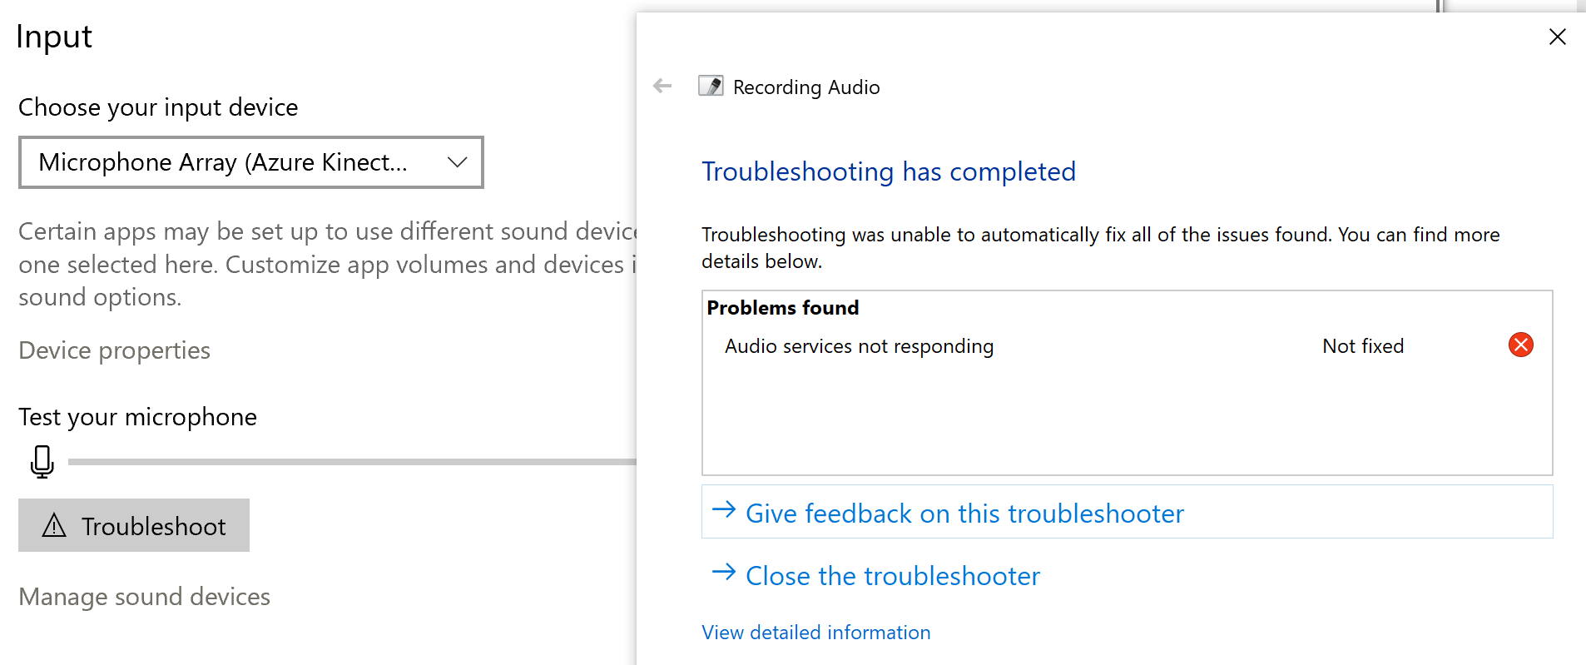Viewport: 1586px width, 665px height.
Task: Click the chevron on the Microphone Array selector
Action: 456,162
